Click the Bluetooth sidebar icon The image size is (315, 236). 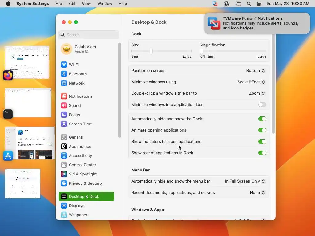[x=64, y=74]
